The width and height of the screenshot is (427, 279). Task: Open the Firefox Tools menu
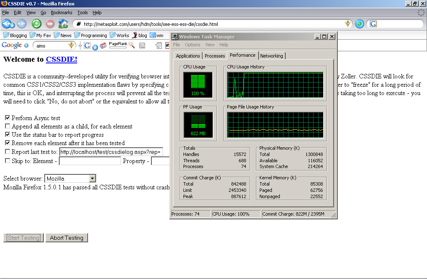click(x=83, y=13)
